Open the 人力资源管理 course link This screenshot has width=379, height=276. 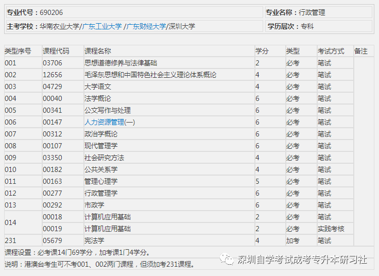104,122
